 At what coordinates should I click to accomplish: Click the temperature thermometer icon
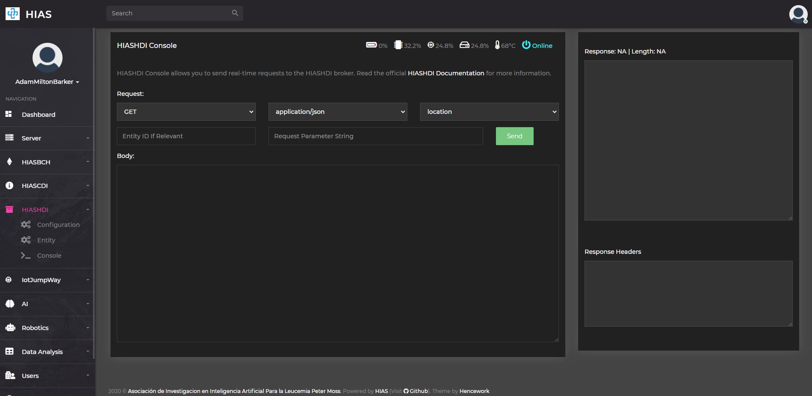497,45
